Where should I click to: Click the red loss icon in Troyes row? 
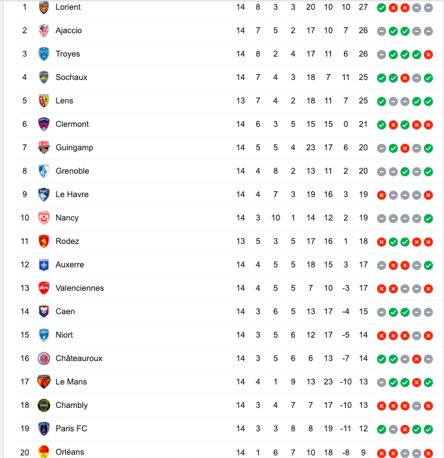click(x=428, y=54)
